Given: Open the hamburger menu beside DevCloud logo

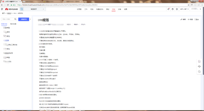Looking at the screenshot, I should point(2,9).
